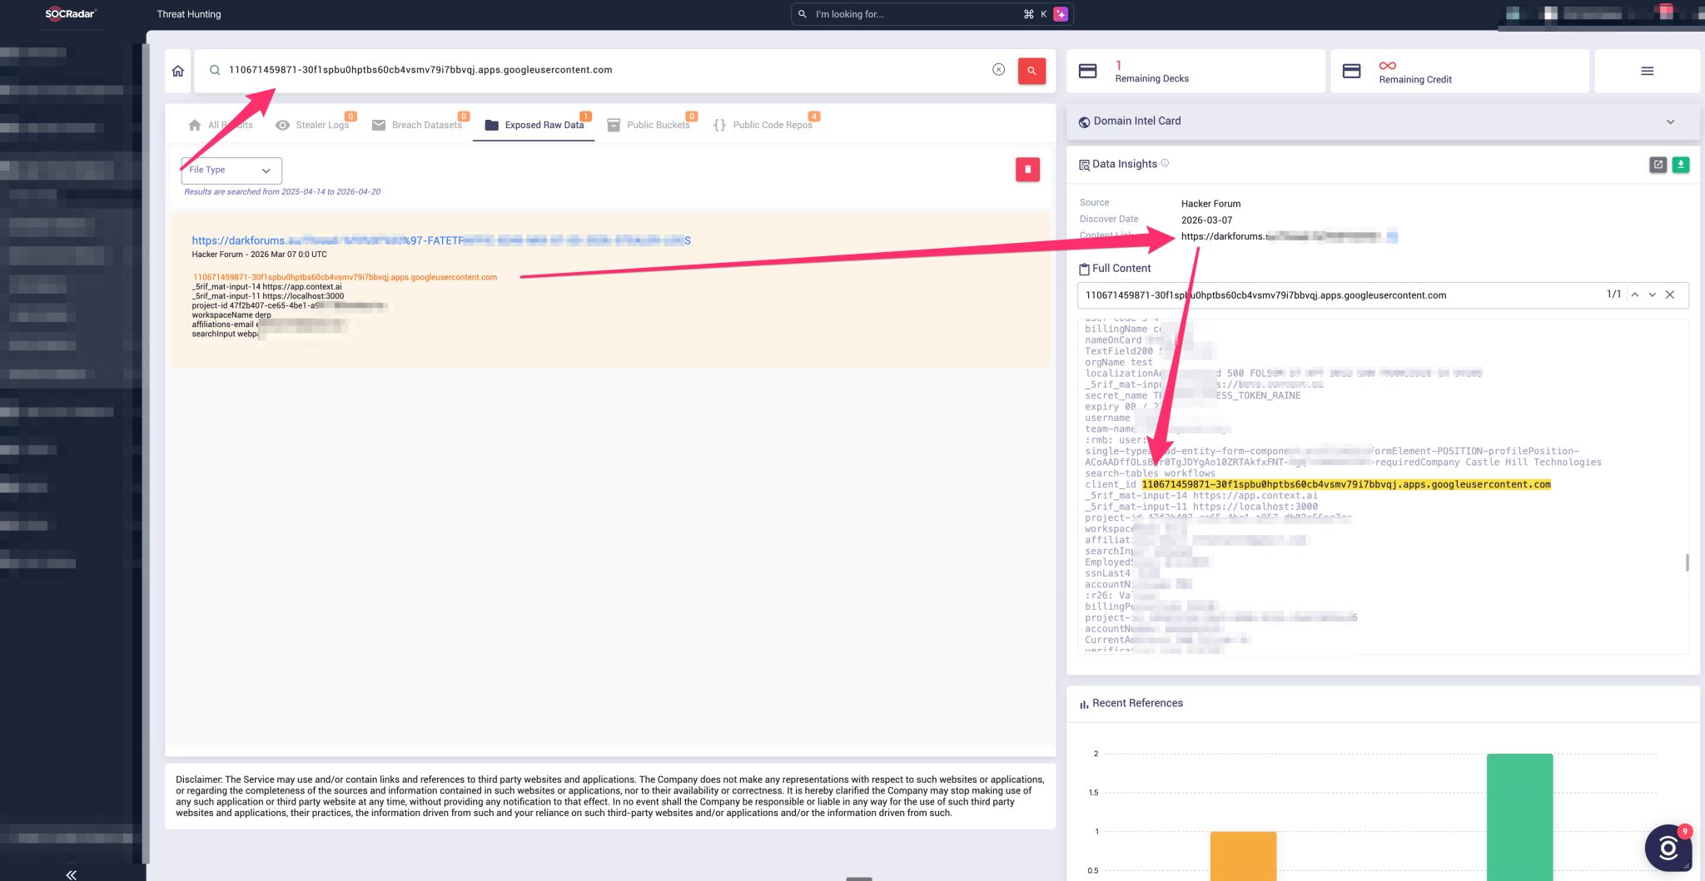
Task: Click the home icon beside the search bar
Action: [x=177, y=71]
